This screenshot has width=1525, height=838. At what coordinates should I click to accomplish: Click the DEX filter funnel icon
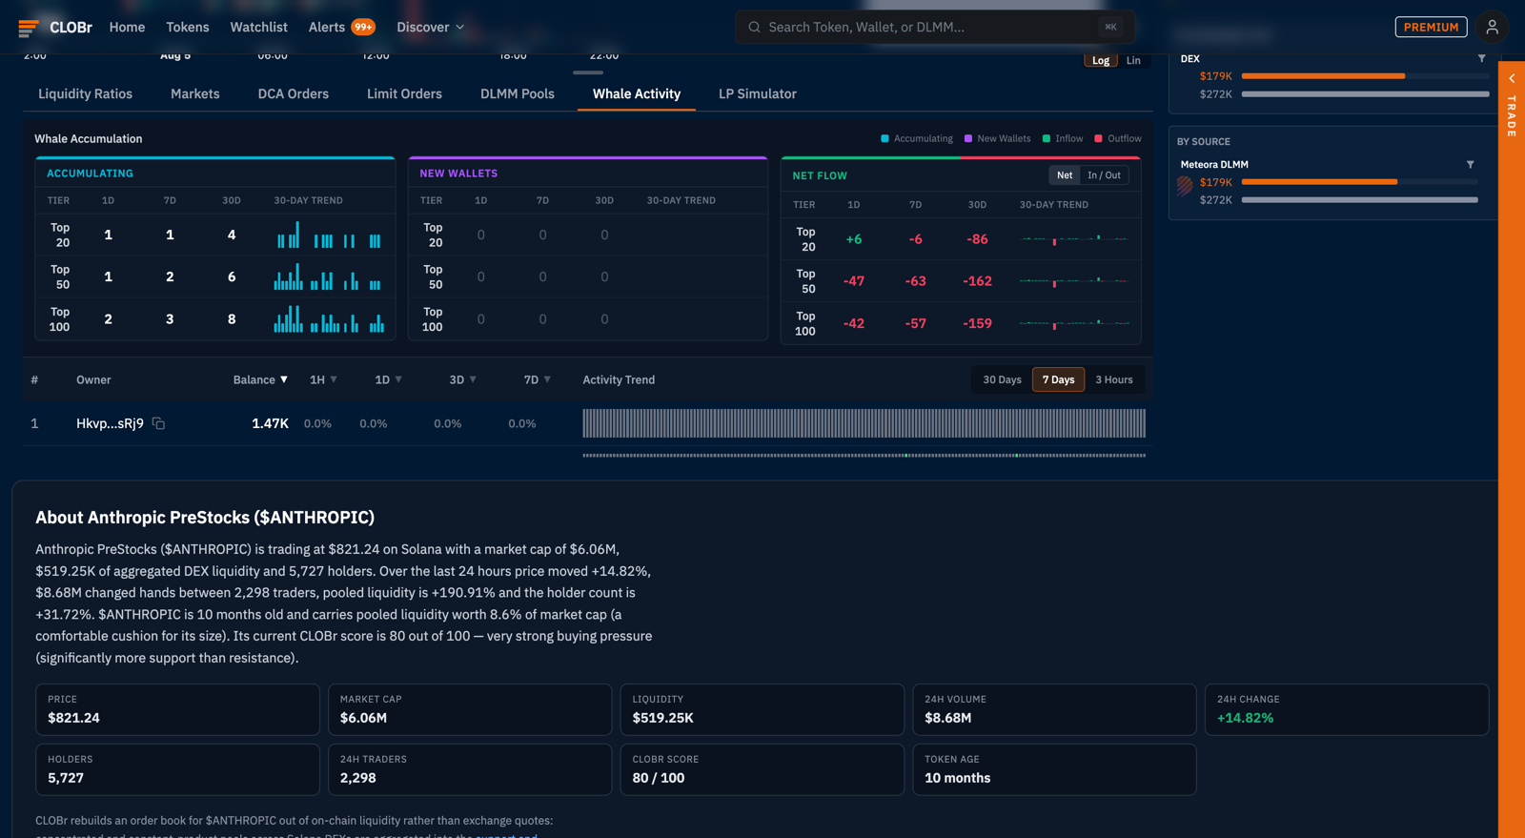pyautogui.click(x=1481, y=58)
